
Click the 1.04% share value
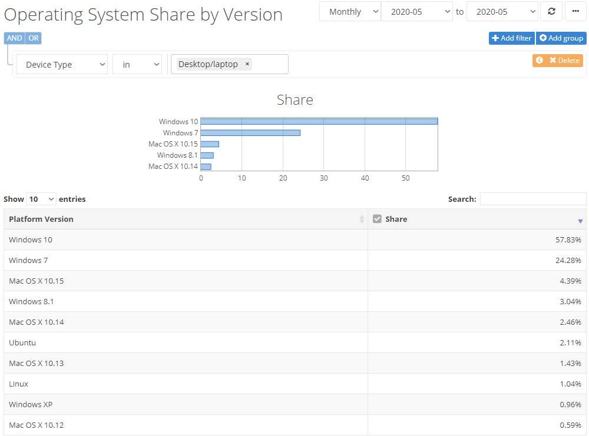570,384
